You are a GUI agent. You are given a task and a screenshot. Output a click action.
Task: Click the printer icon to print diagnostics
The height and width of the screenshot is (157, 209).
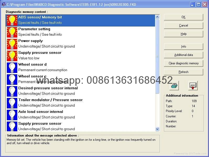click(x=174, y=86)
